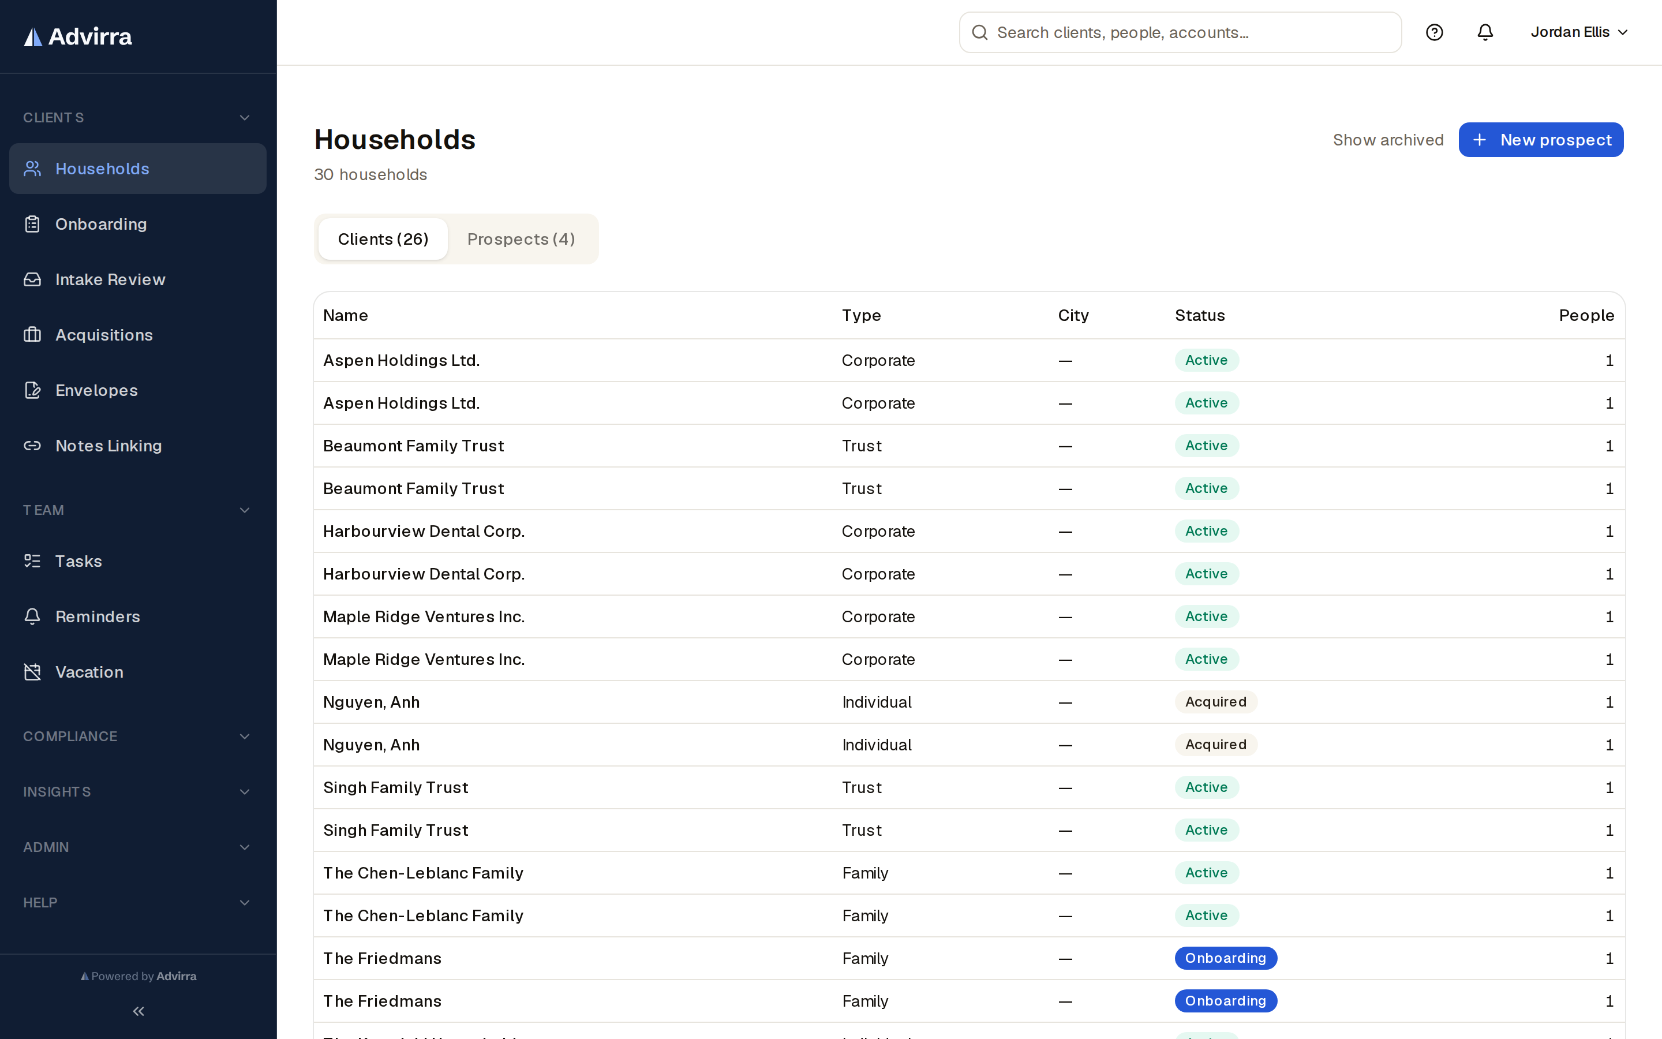Toggle Show archived households
The height and width of the screenshot is (1039, 1662).
[1388, 140]
